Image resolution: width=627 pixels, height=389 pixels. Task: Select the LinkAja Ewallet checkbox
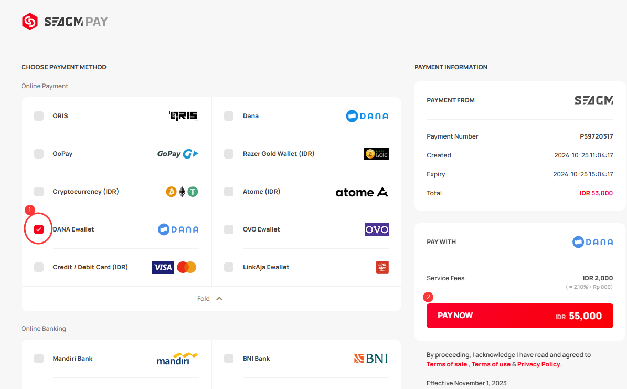(x=229, y=267)
